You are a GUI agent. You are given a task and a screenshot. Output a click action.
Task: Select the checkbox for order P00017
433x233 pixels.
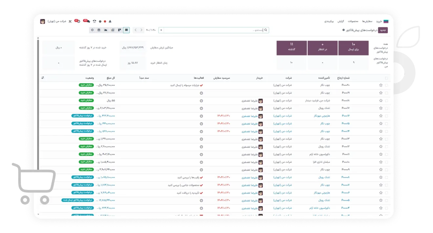pos(386,108)
